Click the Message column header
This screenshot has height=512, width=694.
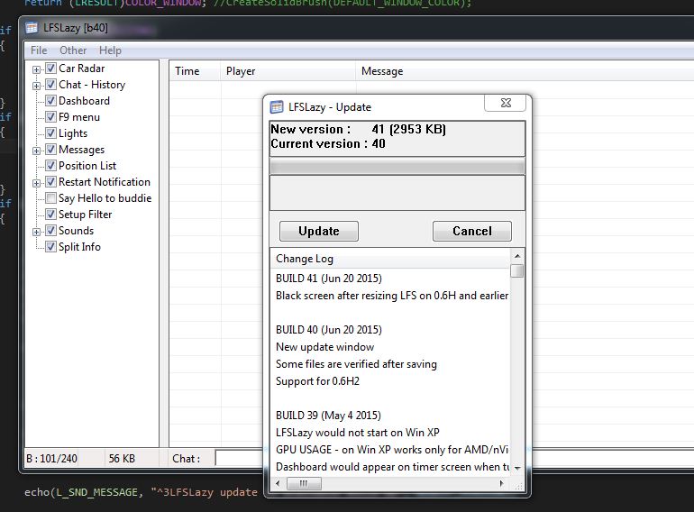coord(525,71)
